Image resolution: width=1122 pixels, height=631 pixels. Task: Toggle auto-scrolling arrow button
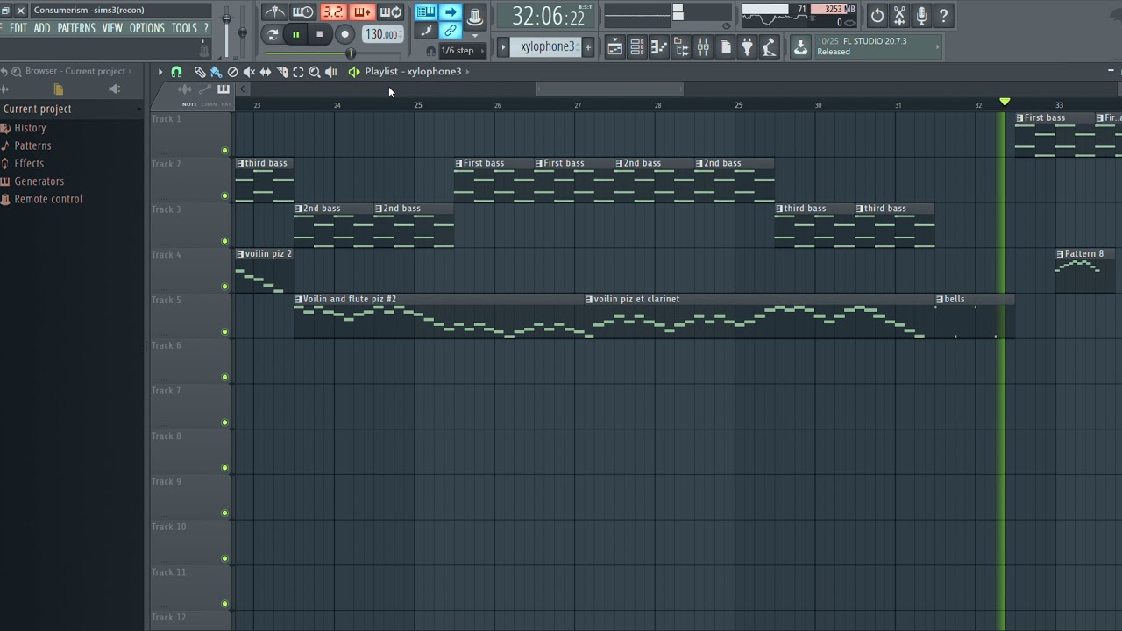(451, 11)
